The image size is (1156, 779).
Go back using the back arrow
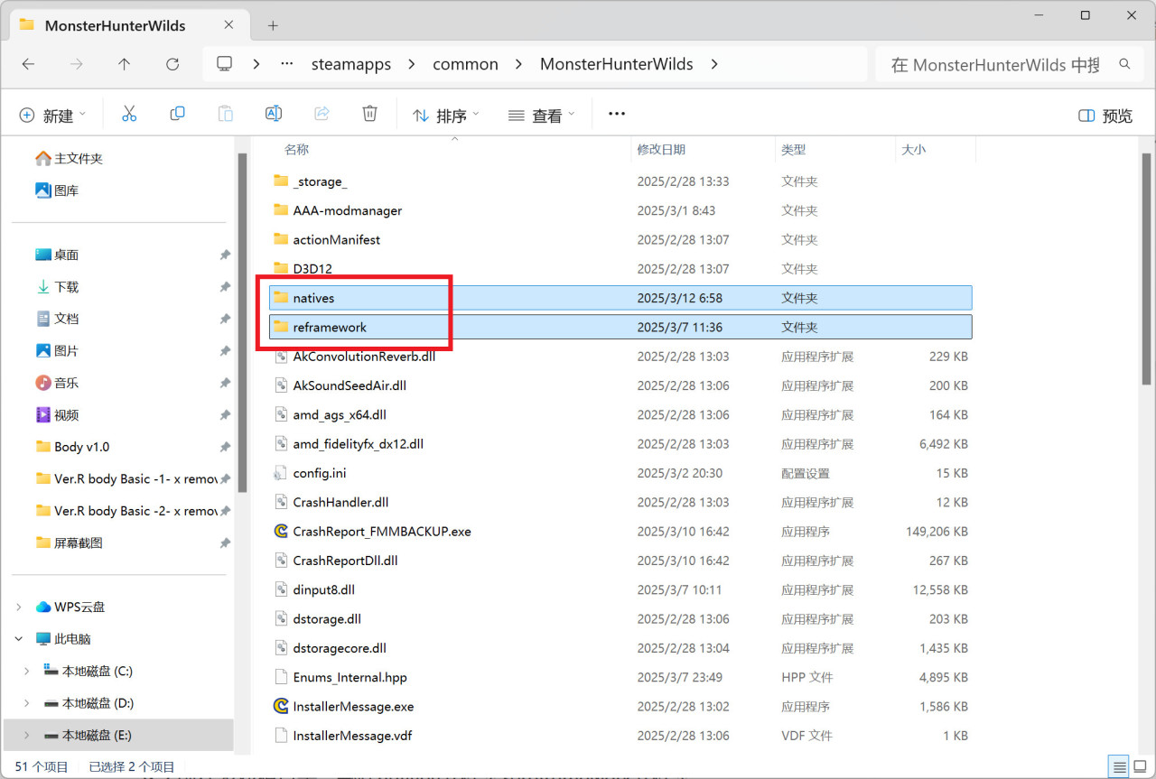[27, 64]
